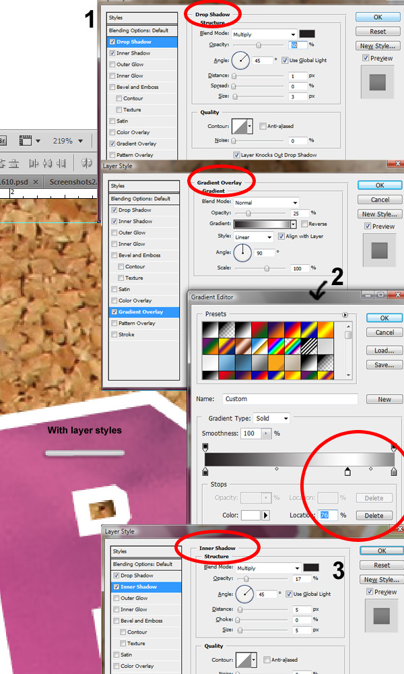This screenshot has width=404, height=674.
Task: Click the Gradient Overlay angle dial
Action: pyautogui.click(x=242, y=253)
